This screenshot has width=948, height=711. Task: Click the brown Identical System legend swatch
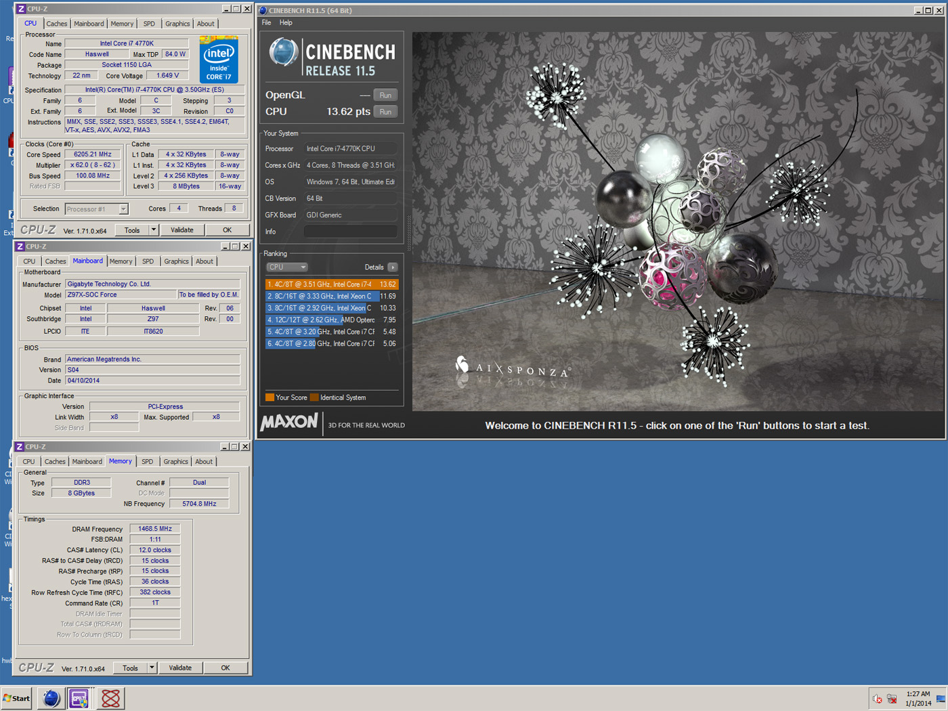tap(314, 397)
